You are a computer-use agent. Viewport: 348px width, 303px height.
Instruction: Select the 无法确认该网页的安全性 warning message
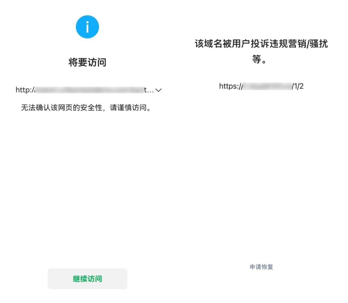click(87, 108)
